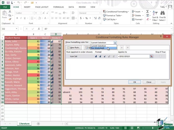Click the Save icon in quick access toolbar

coord(8,2)
